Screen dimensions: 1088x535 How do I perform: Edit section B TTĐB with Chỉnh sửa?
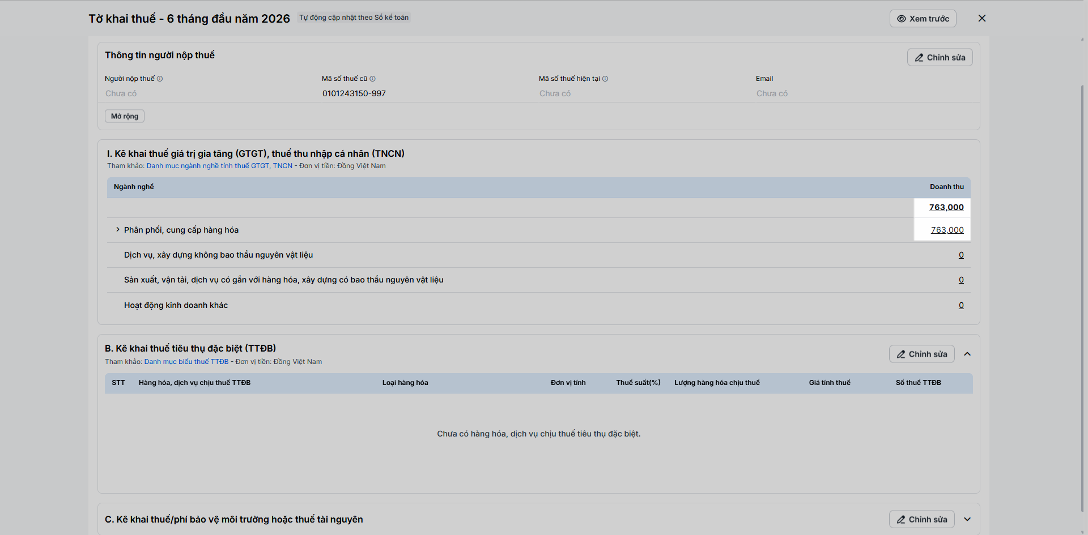click(x=921, y=354)
